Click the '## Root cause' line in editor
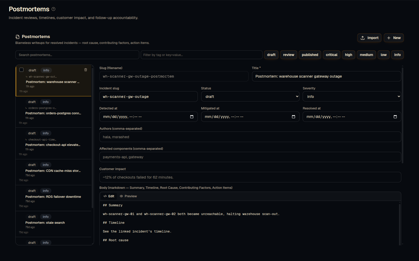This screenshot has height=261, width=419. point(116,240)
